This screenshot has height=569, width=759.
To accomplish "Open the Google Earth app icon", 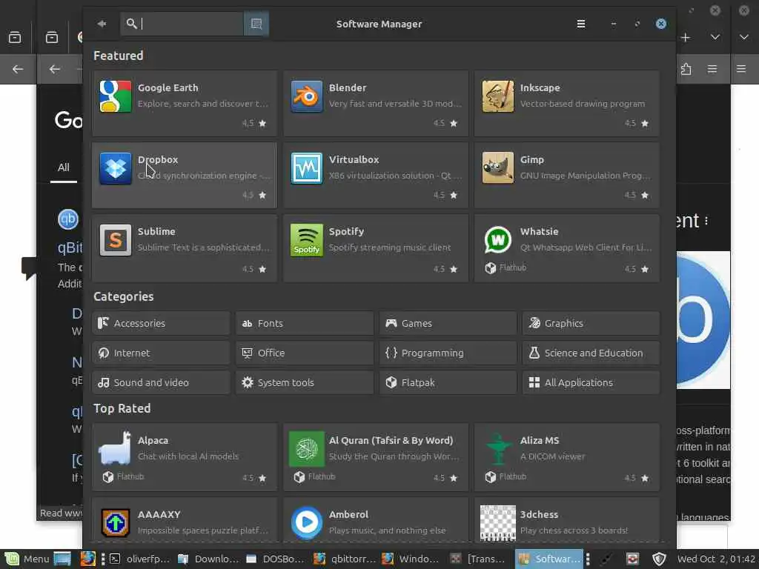I will (x=115, y=96).
